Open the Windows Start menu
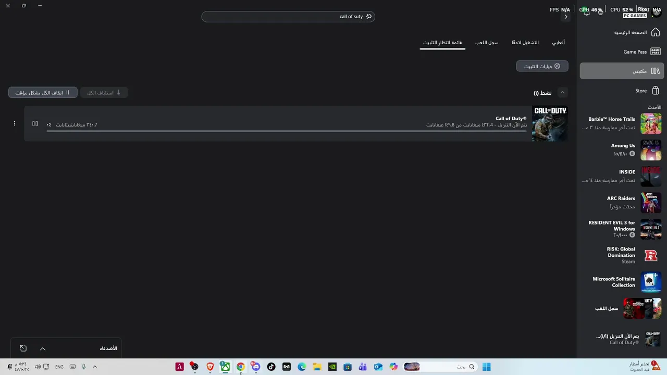 pos(486,367)
